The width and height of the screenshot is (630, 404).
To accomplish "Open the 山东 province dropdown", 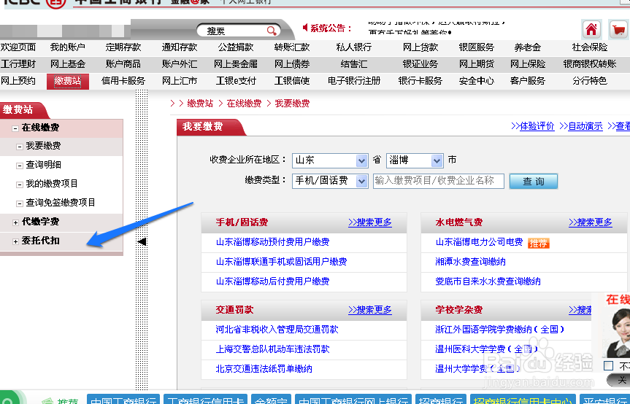I will pyautogui.click(x=330, y=160).
